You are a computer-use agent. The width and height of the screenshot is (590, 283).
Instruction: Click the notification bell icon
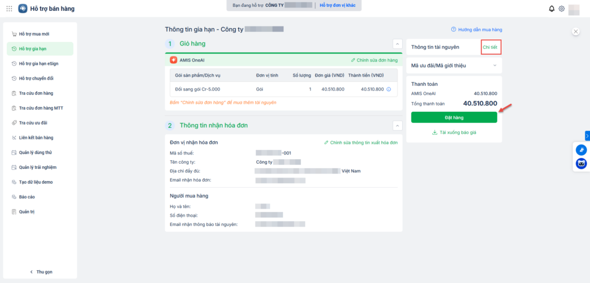(552, 9)
